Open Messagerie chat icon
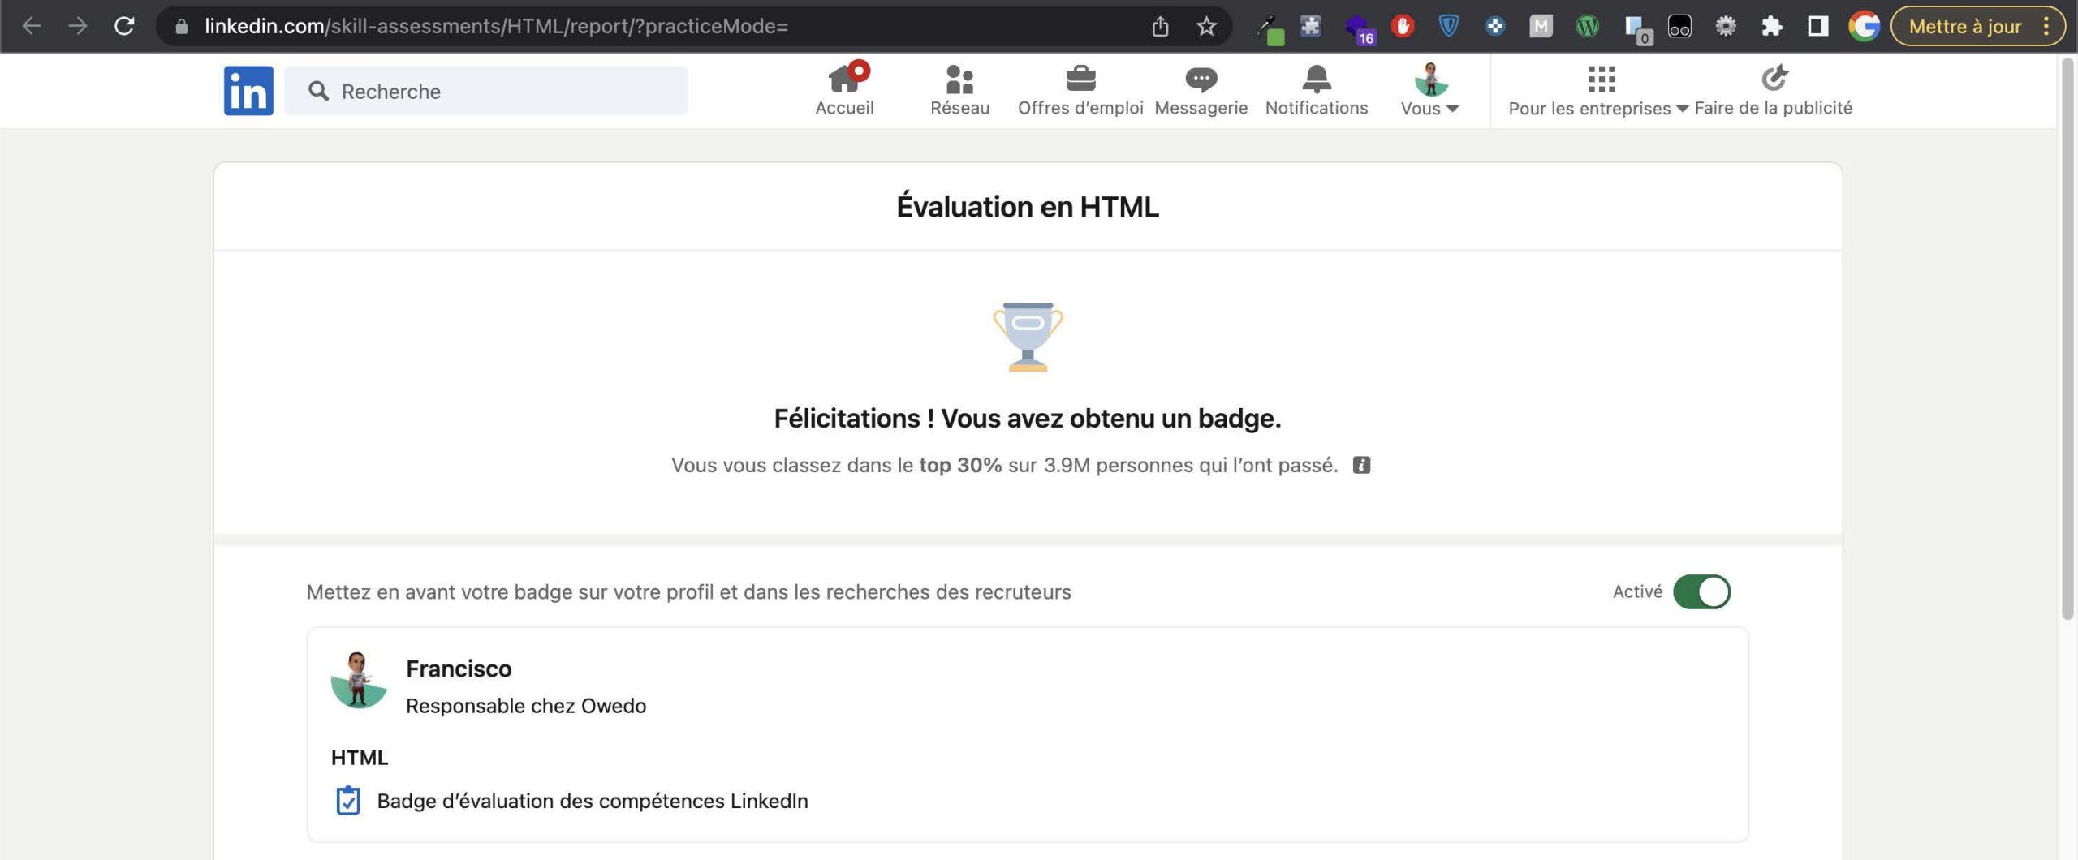This screenshot has height=860, width=2078. tap(1201, 80)
